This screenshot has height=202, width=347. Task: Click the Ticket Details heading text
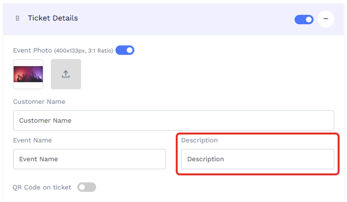click(53, 18)
